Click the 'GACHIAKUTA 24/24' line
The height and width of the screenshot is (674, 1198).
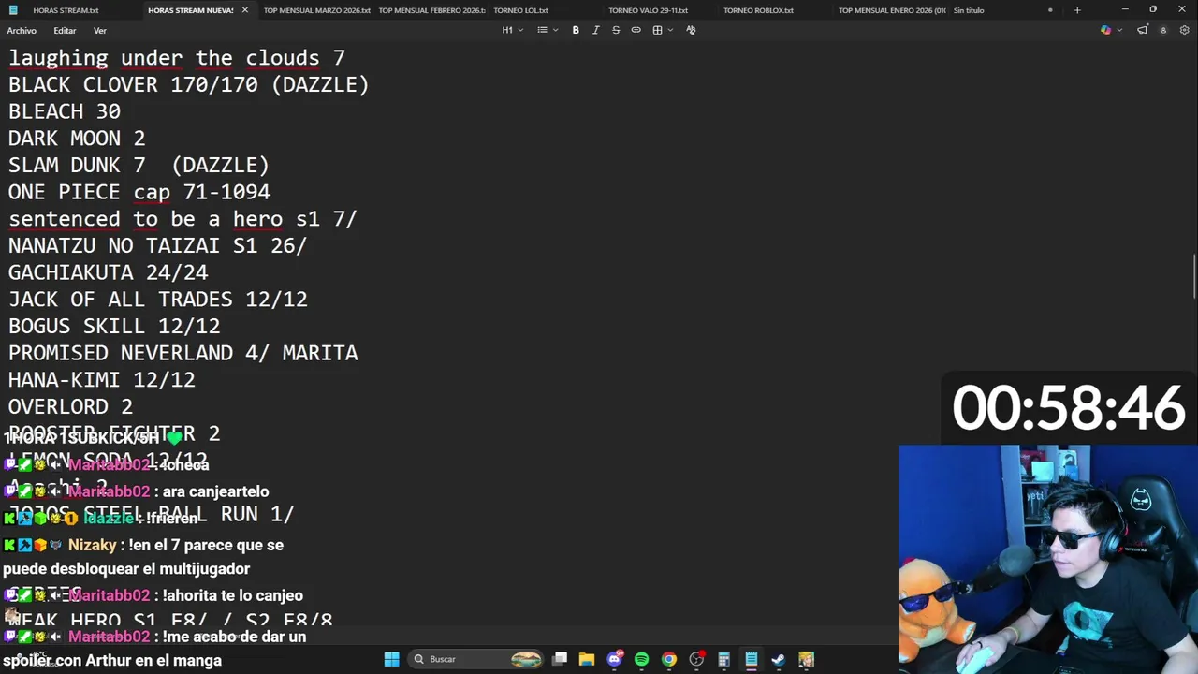coord(109,272)
